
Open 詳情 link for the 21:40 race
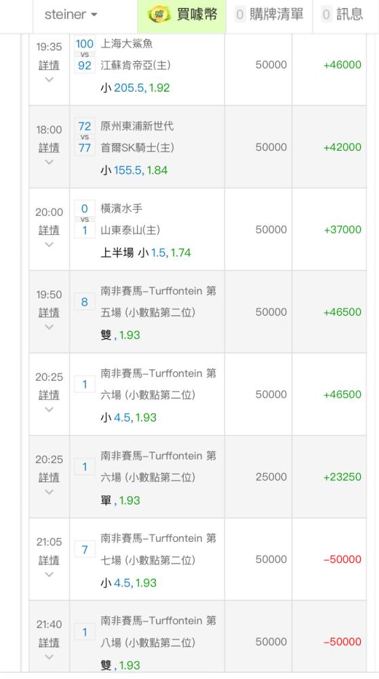coord(49,642)
